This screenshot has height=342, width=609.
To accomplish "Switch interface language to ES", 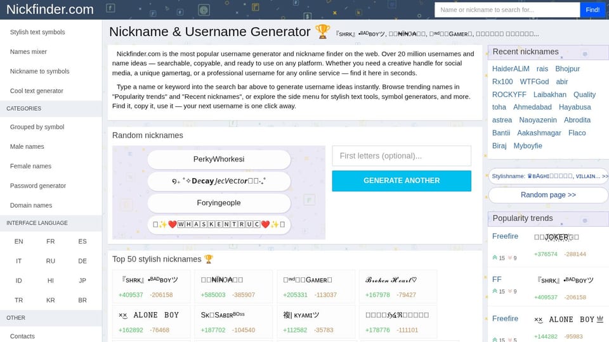I will (82, 241).
